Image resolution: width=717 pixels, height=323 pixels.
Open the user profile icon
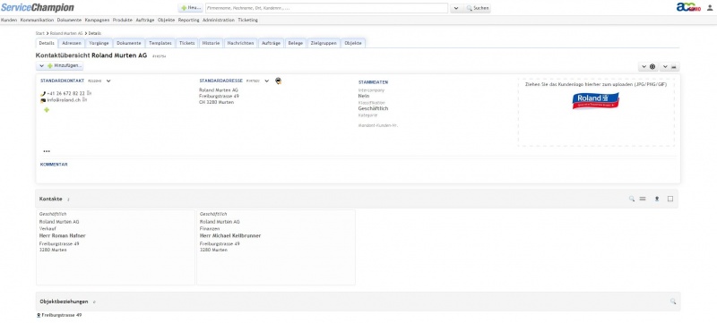click(709, 8)
